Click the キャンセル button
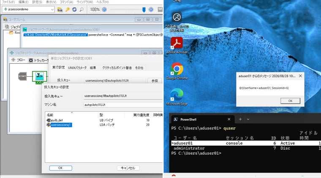Viewport: 321px width, 178px height. click(x=128, y=168)
